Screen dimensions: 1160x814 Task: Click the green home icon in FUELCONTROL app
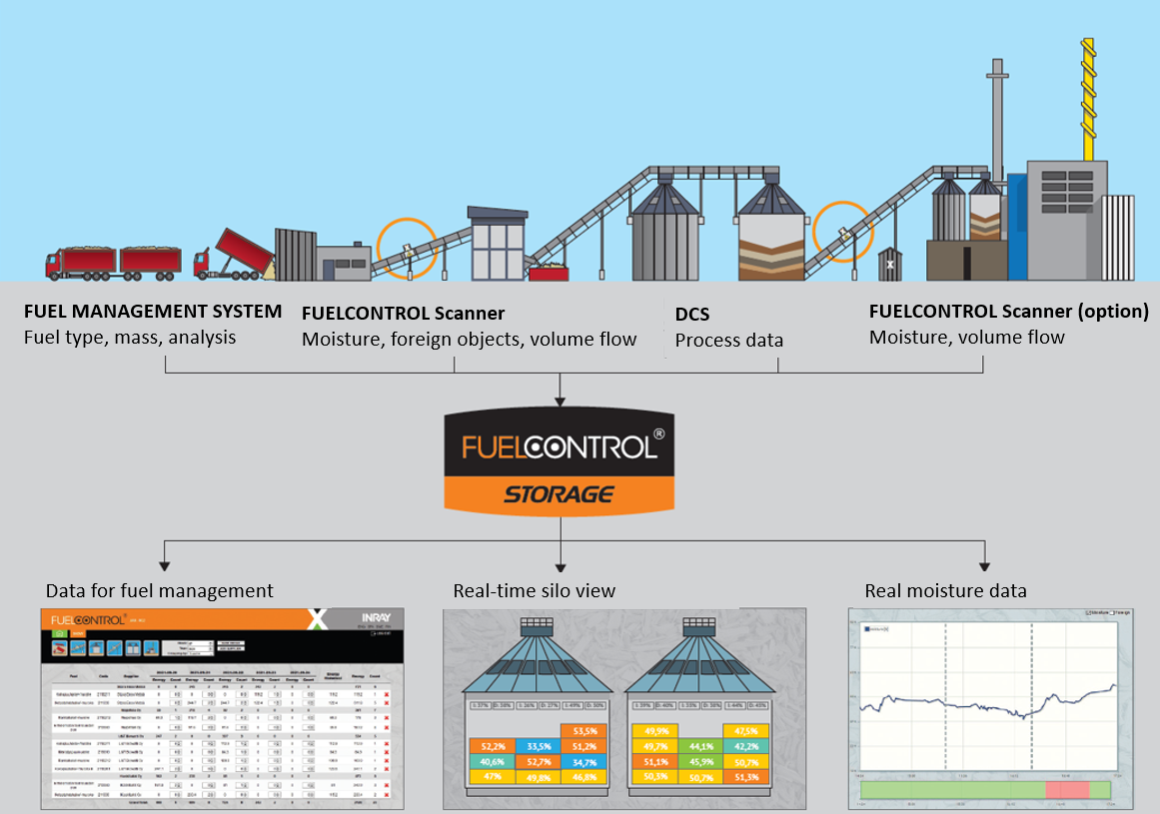60,633
